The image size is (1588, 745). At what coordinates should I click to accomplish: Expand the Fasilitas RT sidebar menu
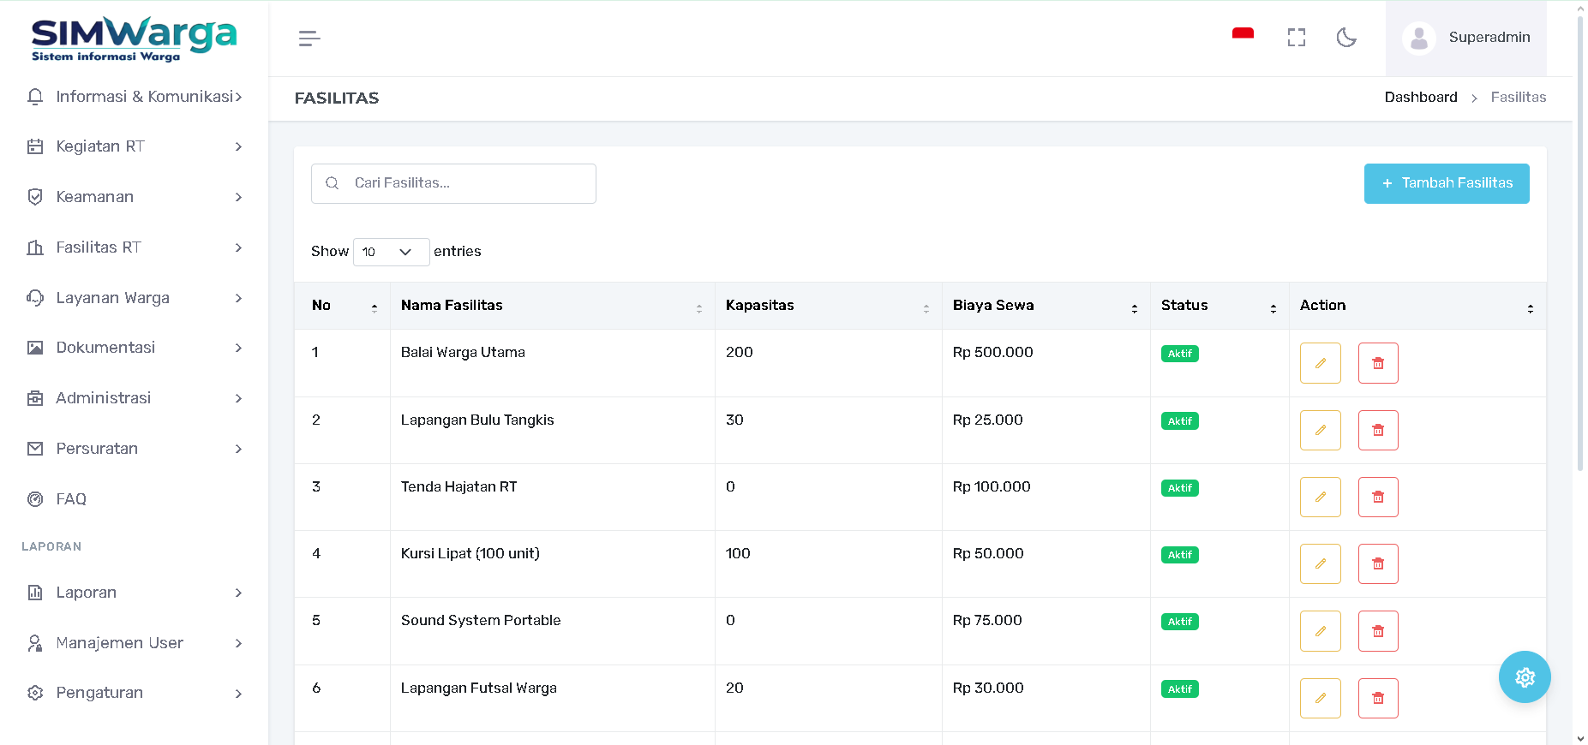[135, 247]
